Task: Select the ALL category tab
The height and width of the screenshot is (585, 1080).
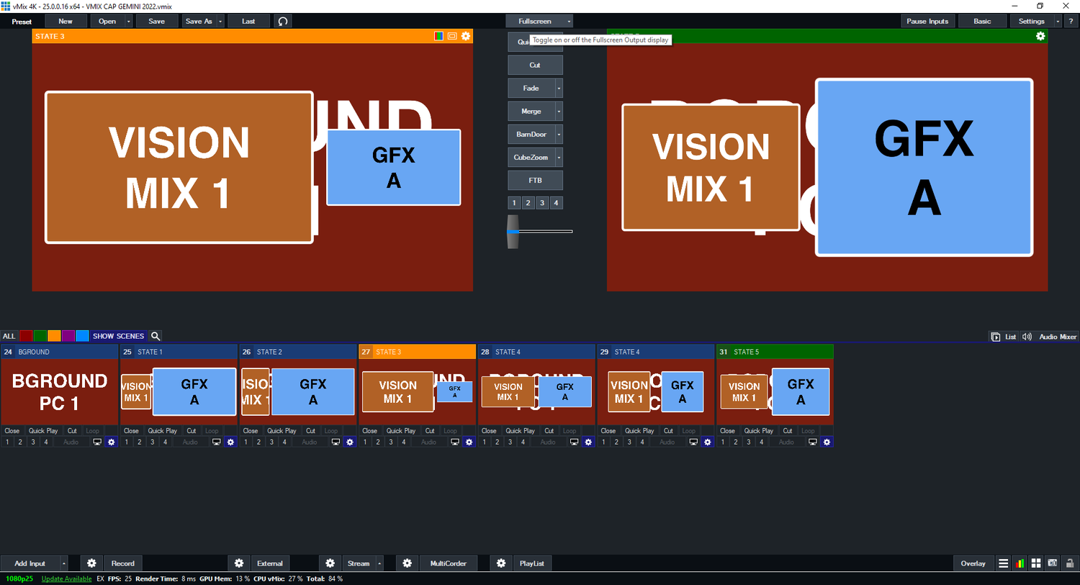Action: (x=9, y=336)
